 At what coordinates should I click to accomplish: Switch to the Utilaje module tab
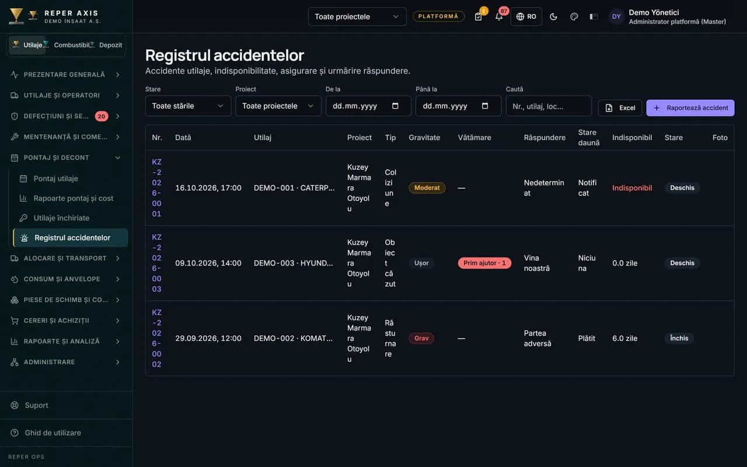click(27, 45)
